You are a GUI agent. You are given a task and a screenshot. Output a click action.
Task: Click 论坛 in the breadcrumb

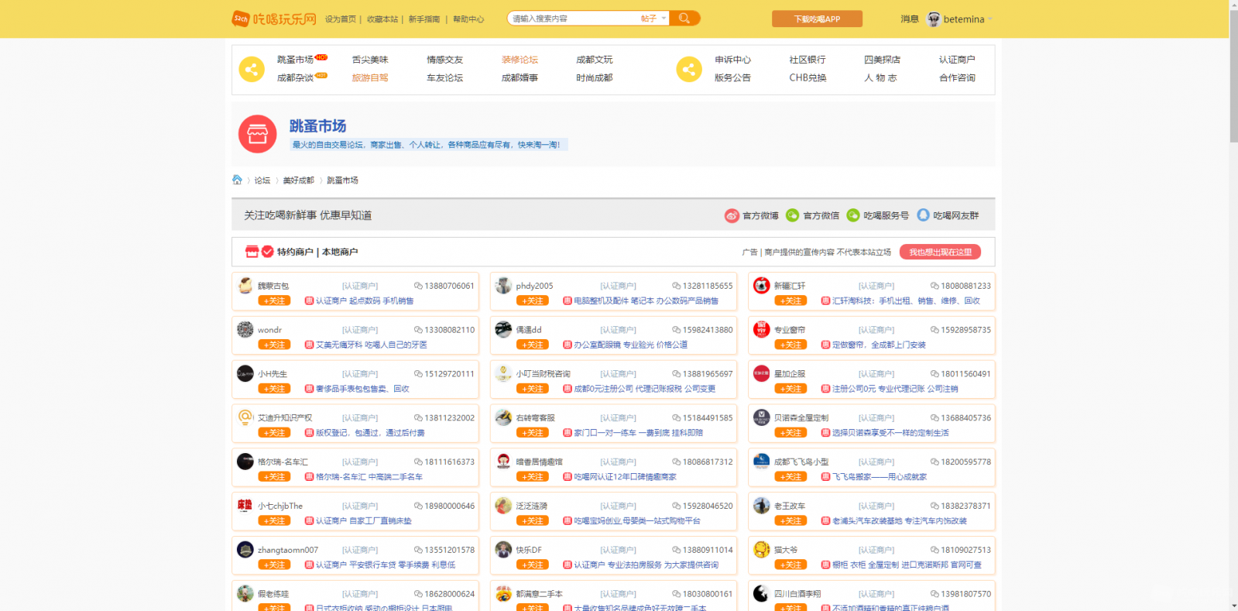click(x=262, y=180)
